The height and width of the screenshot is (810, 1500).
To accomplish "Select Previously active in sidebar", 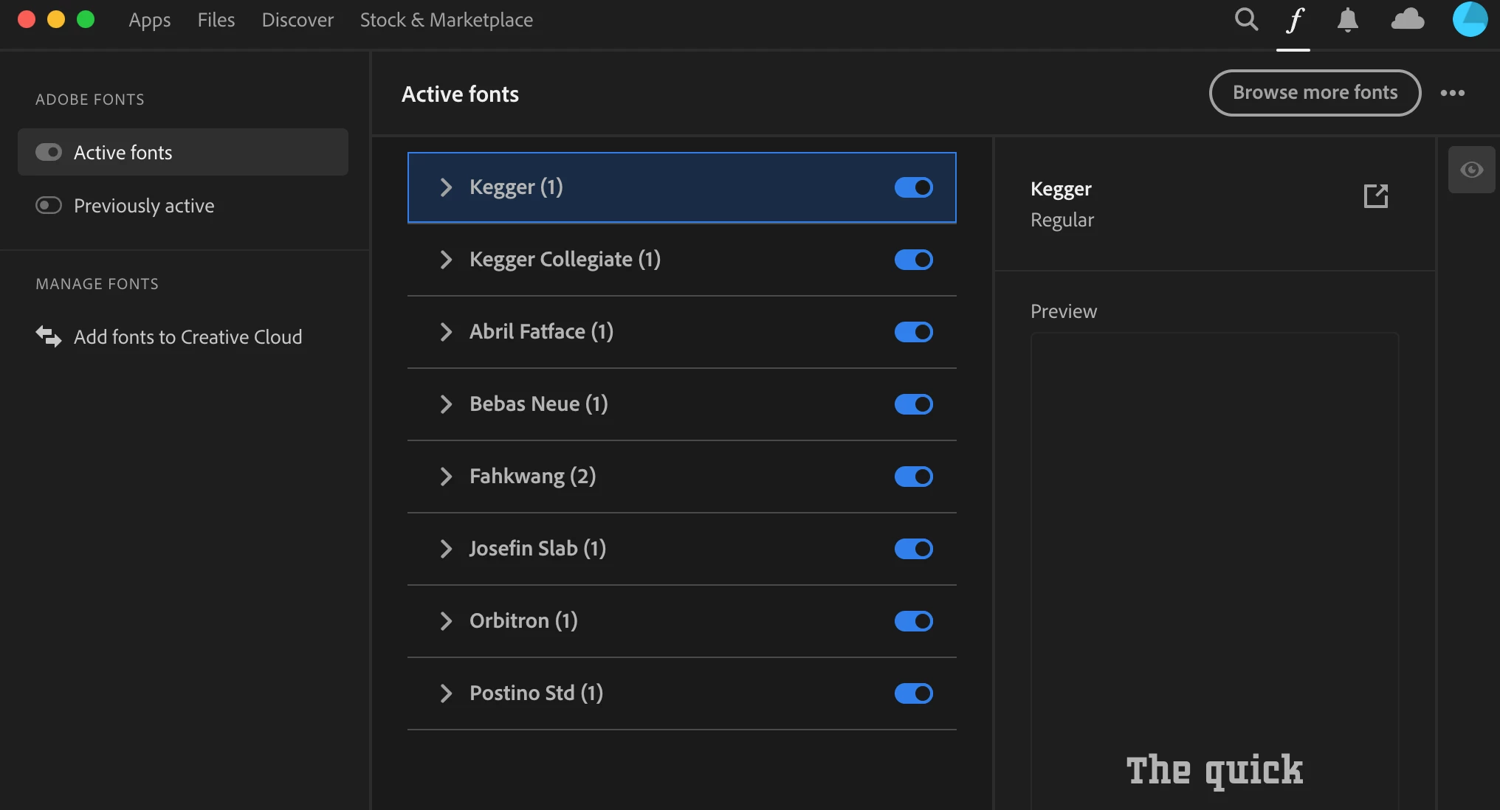I will coord(144,205).
